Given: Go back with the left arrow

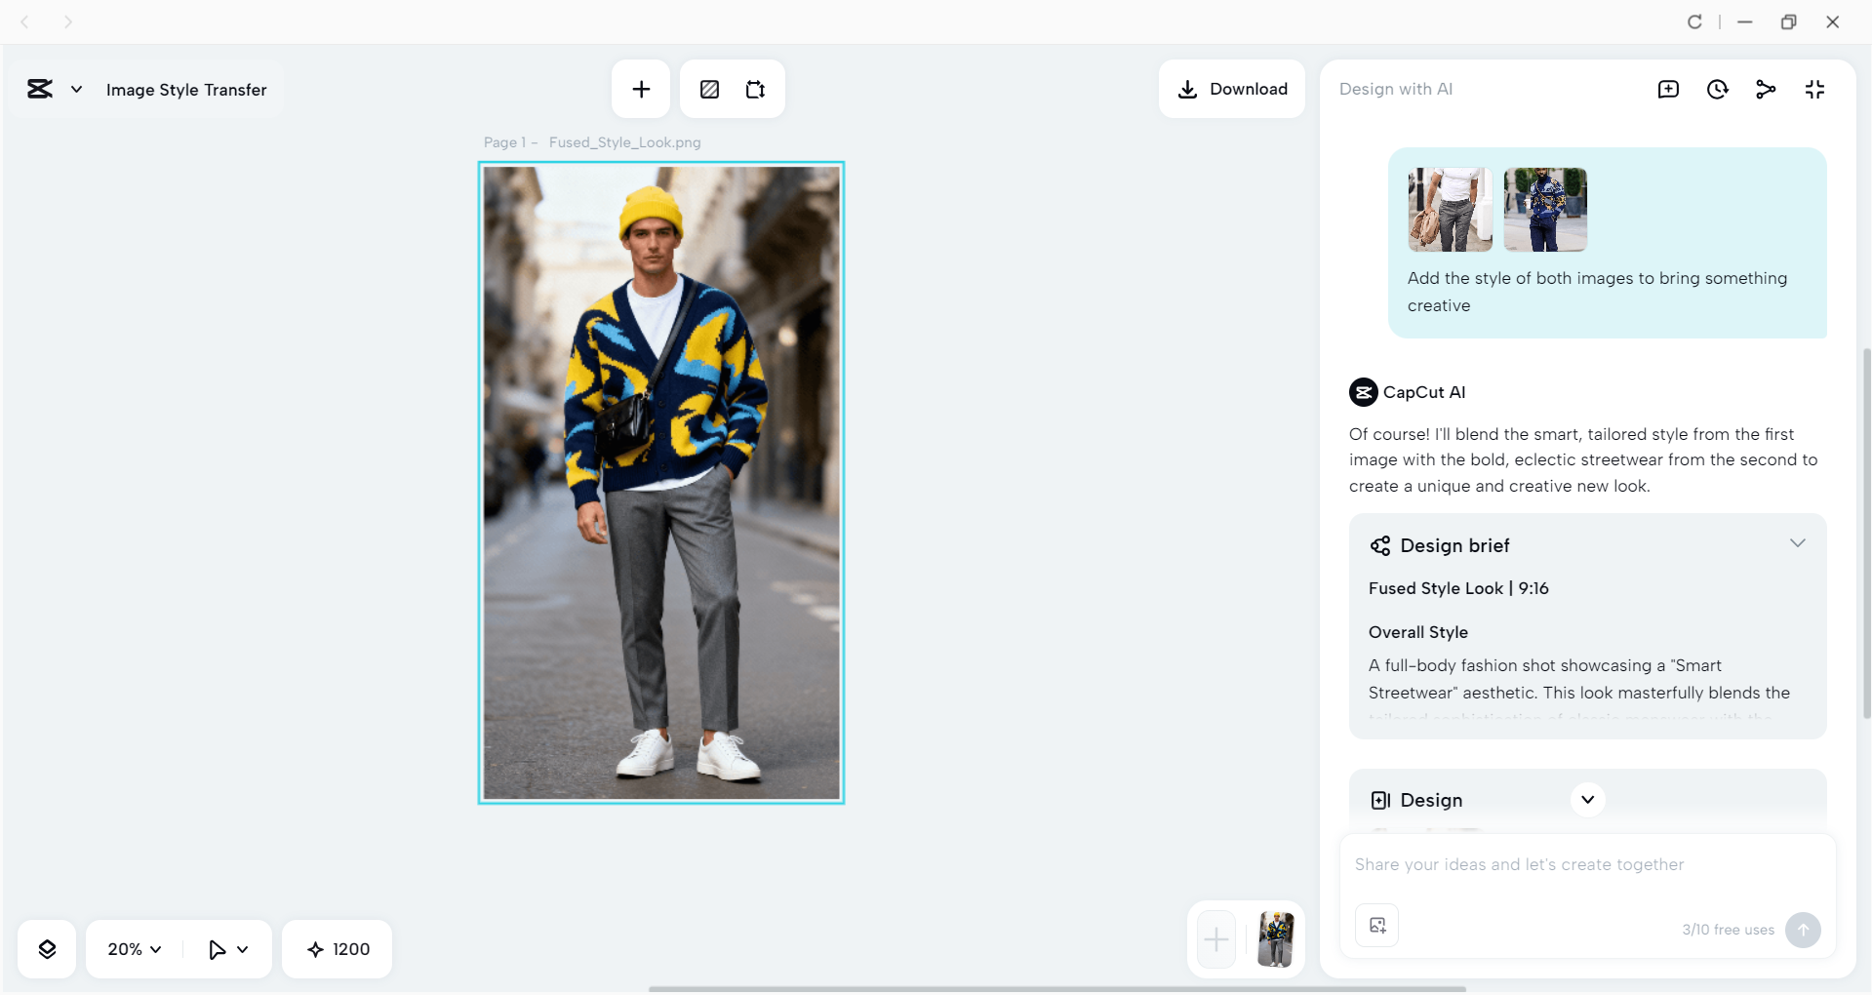Looking at the screenshot, I should 24,21.
